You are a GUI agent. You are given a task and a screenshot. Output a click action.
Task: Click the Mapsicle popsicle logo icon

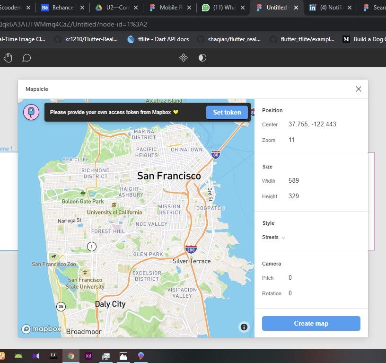pyautogui.click(x=31, y=112)
